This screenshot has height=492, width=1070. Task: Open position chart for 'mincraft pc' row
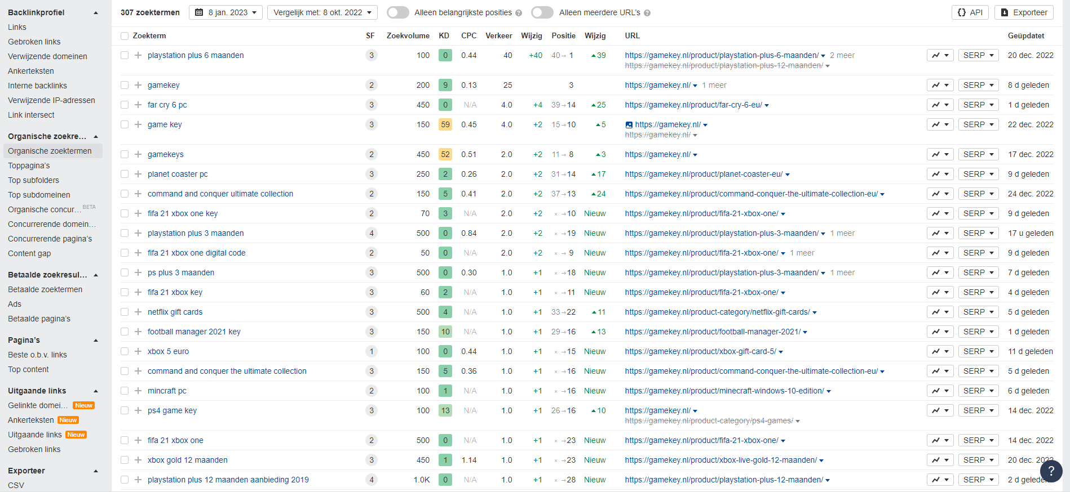pyautogui.click(x=940, y=391)
